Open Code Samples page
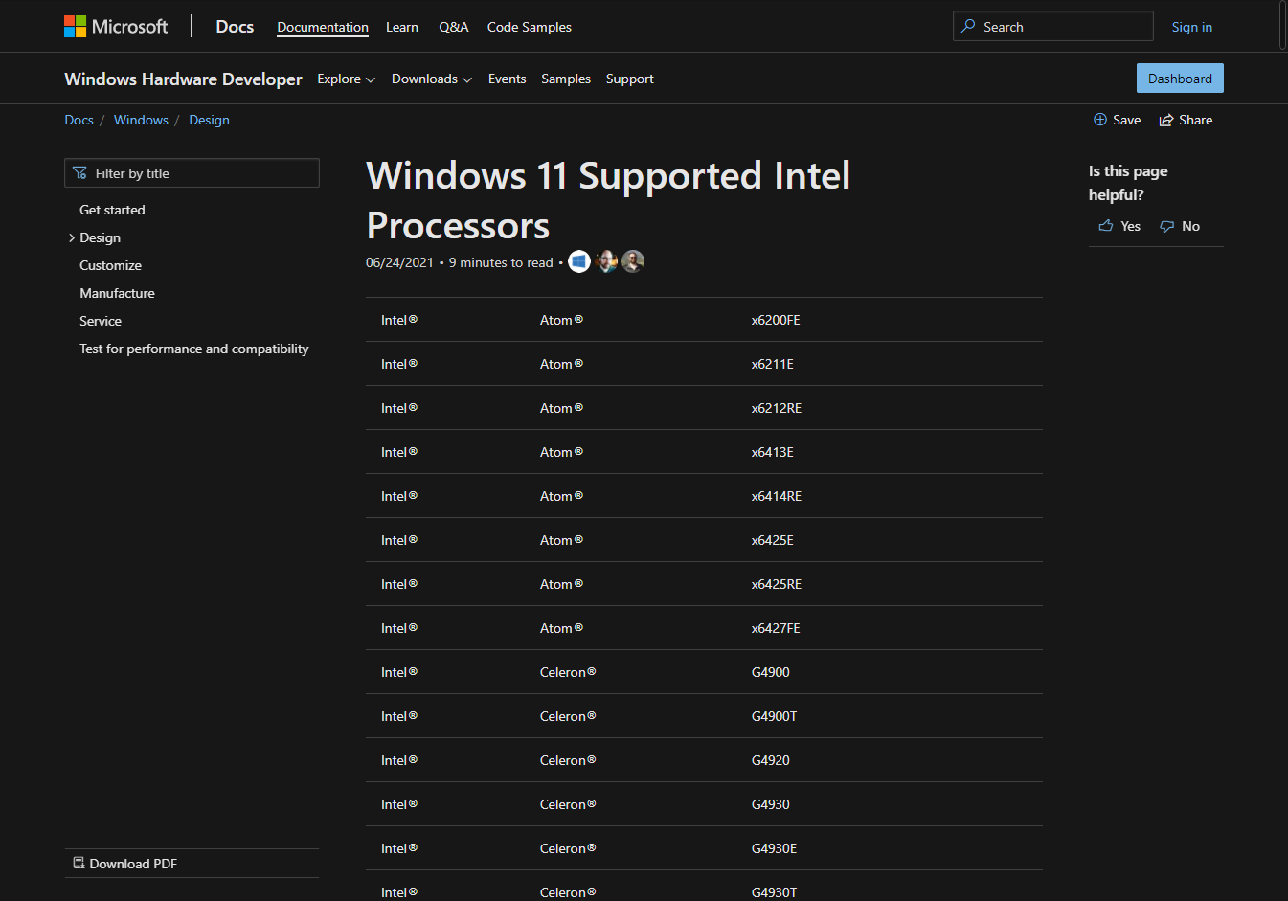This screenshot has height=901, width=1288. click(x=530, y=27)
